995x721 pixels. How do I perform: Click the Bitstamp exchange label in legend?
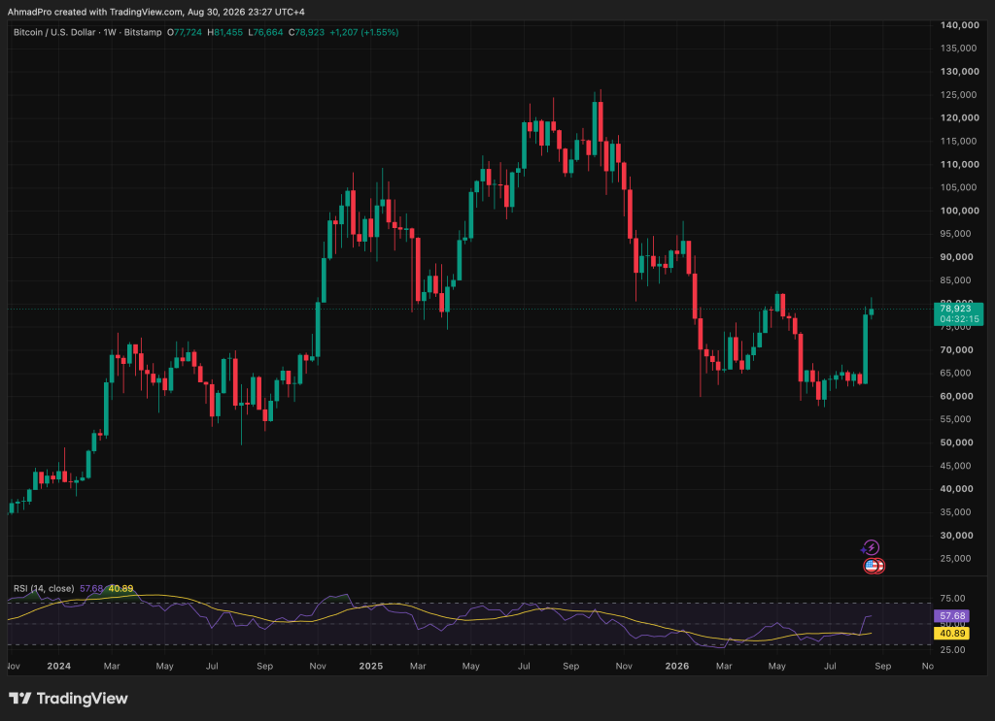pyautogui.click(x=143, y=32)
